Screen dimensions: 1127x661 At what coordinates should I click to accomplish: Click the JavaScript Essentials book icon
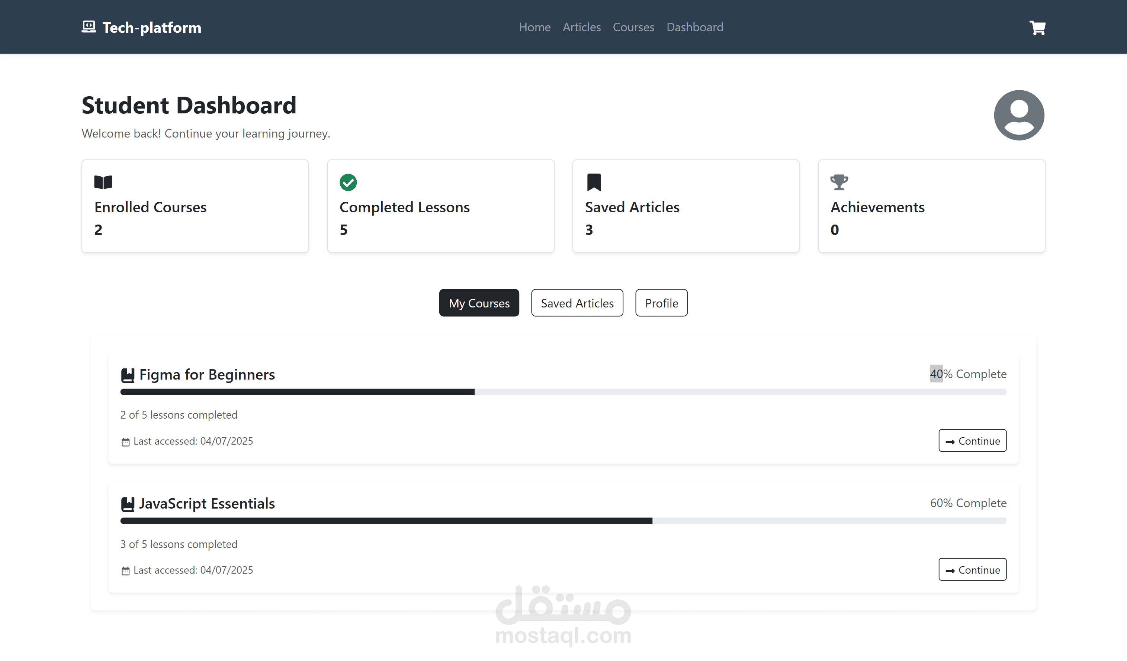point(128,504)
